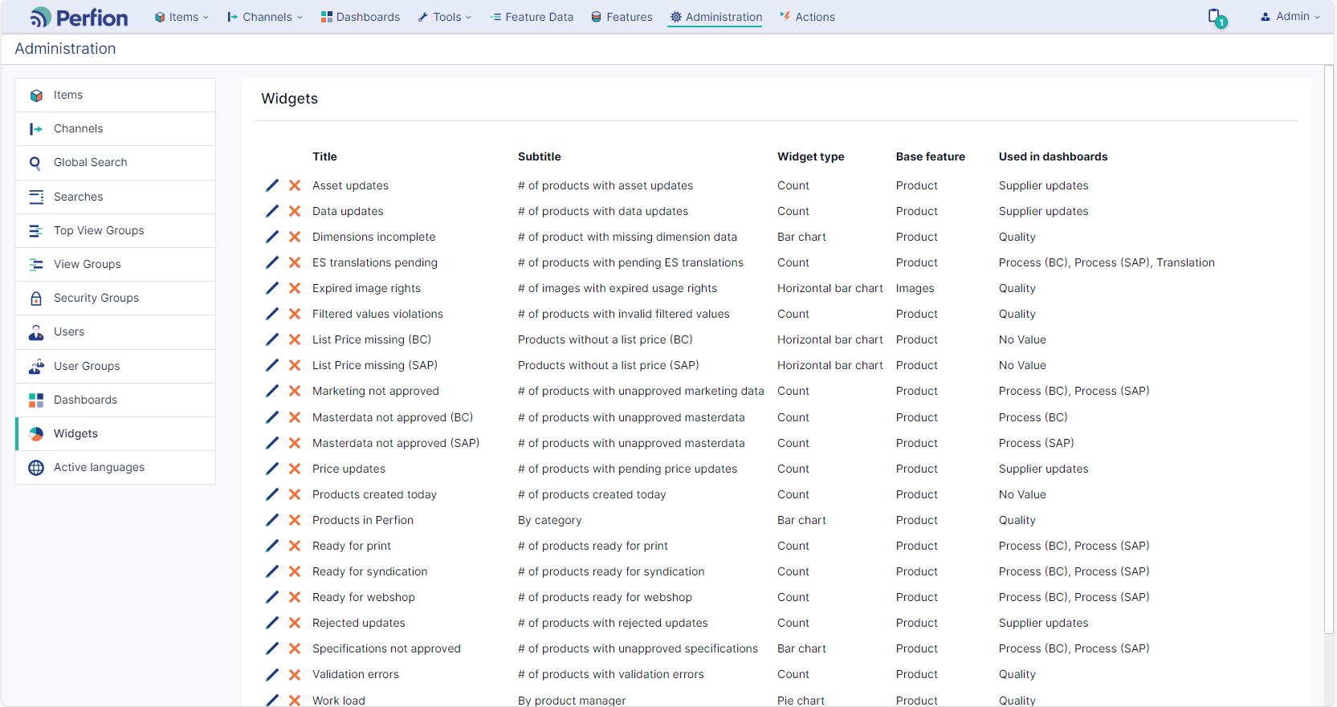
Task: Click the Perfion logo
Action: 79,17
